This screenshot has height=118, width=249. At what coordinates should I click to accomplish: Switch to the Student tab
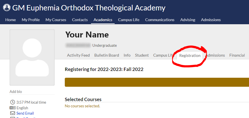pyautogui.click(x=142, y=55)
